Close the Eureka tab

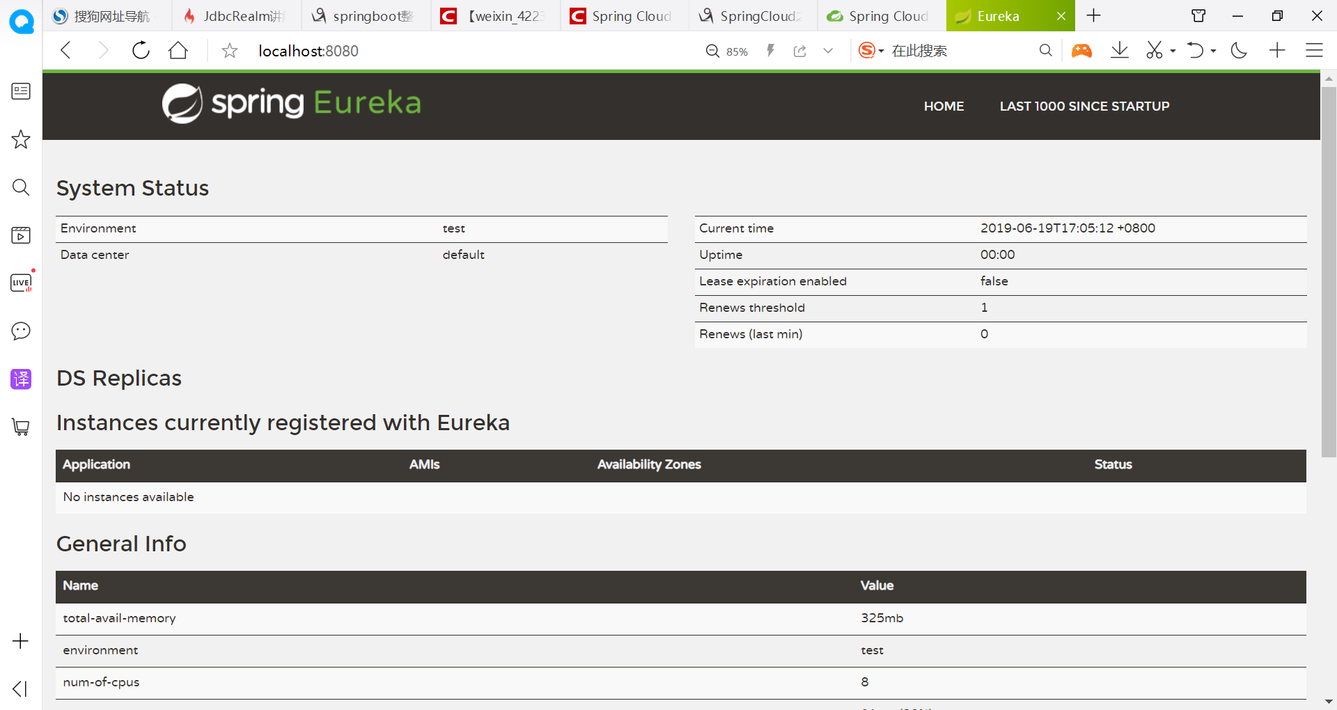[x=1061, y=16]
